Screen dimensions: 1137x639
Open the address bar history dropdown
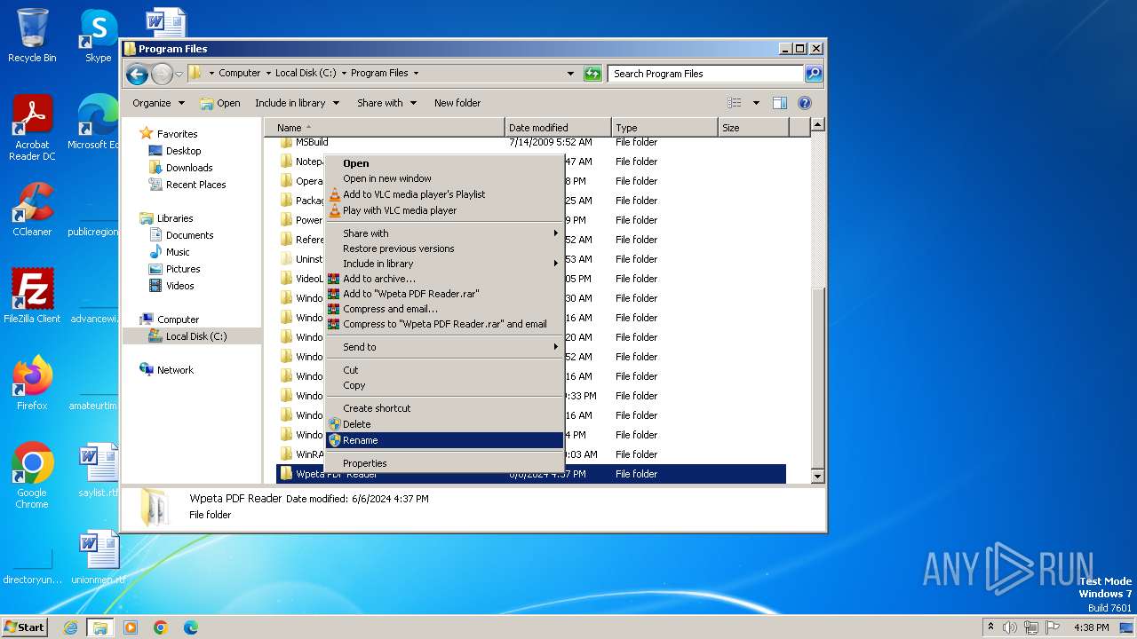tap(570, 74)
